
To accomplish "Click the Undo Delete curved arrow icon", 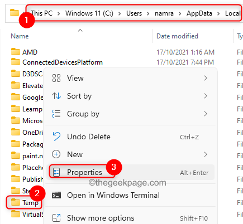I will click(x=56, y=137).
